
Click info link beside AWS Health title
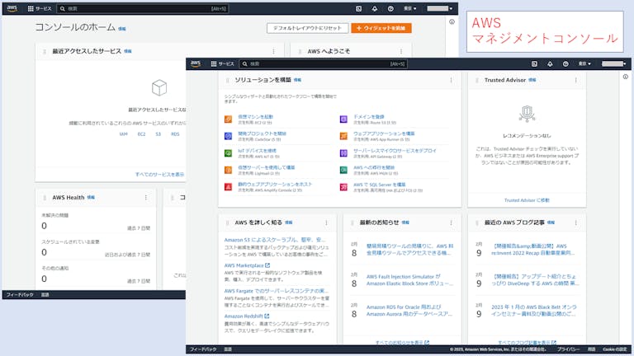pyautogui.click(x=91, y=198)
